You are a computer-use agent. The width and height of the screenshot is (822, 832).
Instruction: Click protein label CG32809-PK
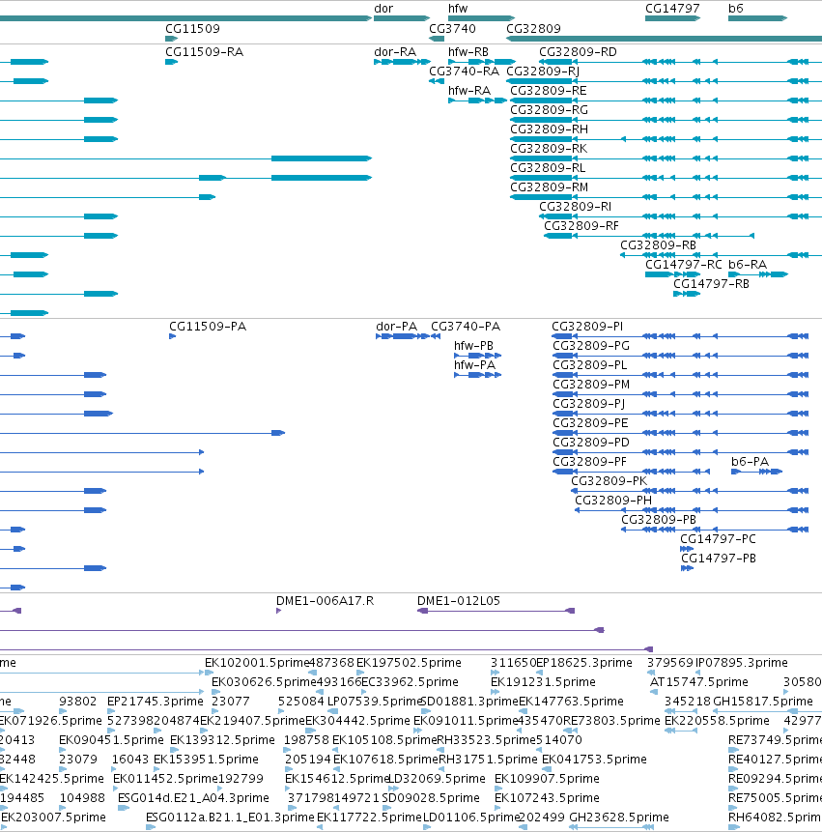coord(609,481)
